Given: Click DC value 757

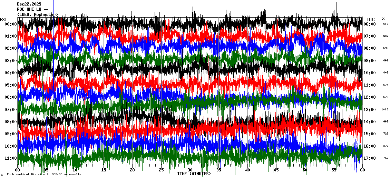Looking at the screenshot, I should [x=386, y=158].
